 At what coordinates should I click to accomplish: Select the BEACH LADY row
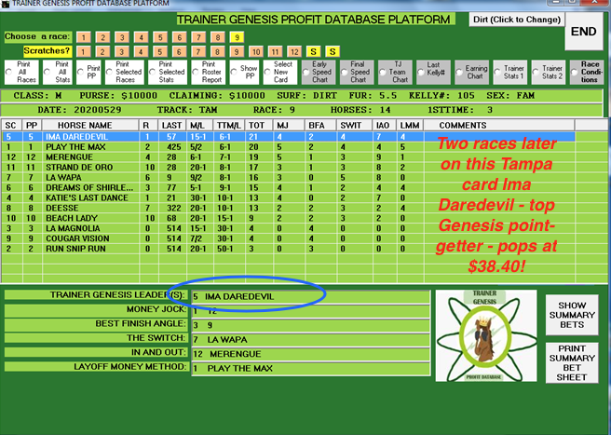288,218
